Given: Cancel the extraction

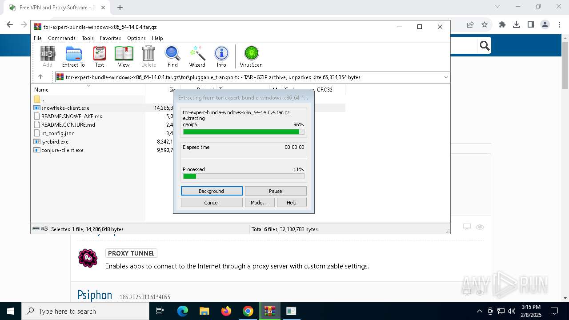Looking at the screenshot, I should (212, 203).
